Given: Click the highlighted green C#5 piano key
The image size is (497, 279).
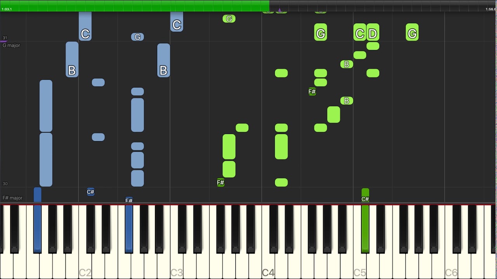Looking at the screenshot, I should 365,229.
